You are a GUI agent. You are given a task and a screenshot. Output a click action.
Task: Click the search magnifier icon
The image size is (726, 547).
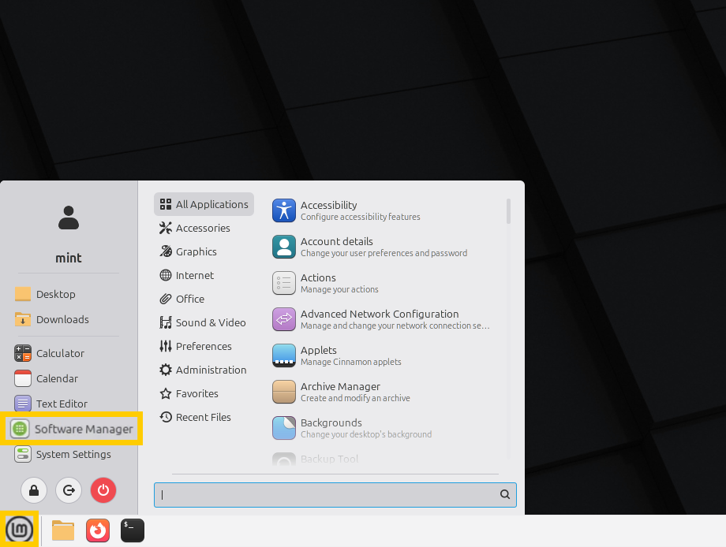pos(505,494)
